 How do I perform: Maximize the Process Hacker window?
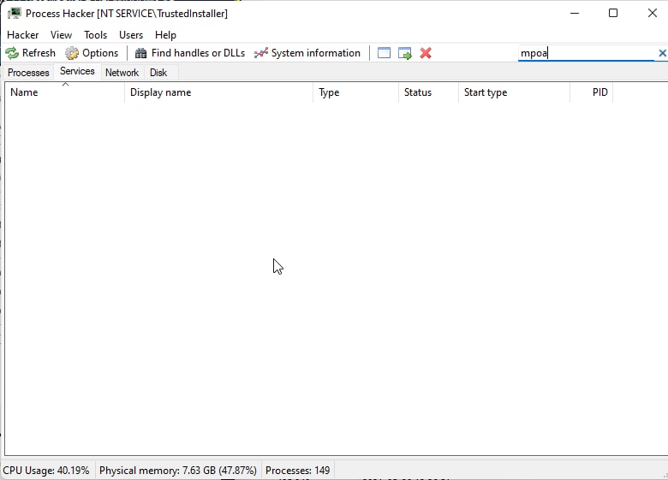pos(613,13)
